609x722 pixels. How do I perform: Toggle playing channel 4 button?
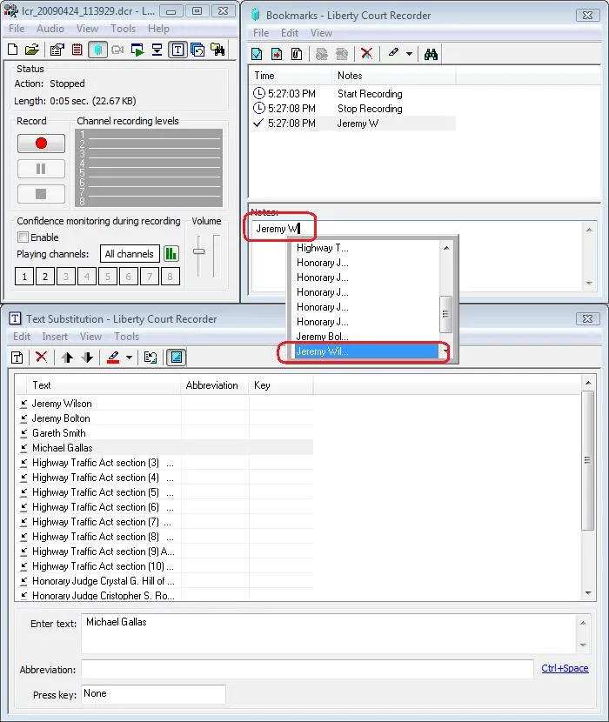pos(87,277)
